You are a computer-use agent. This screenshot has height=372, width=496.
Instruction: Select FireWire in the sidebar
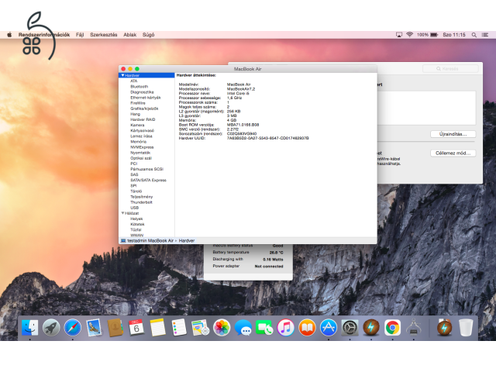click(x=138, y=103)
